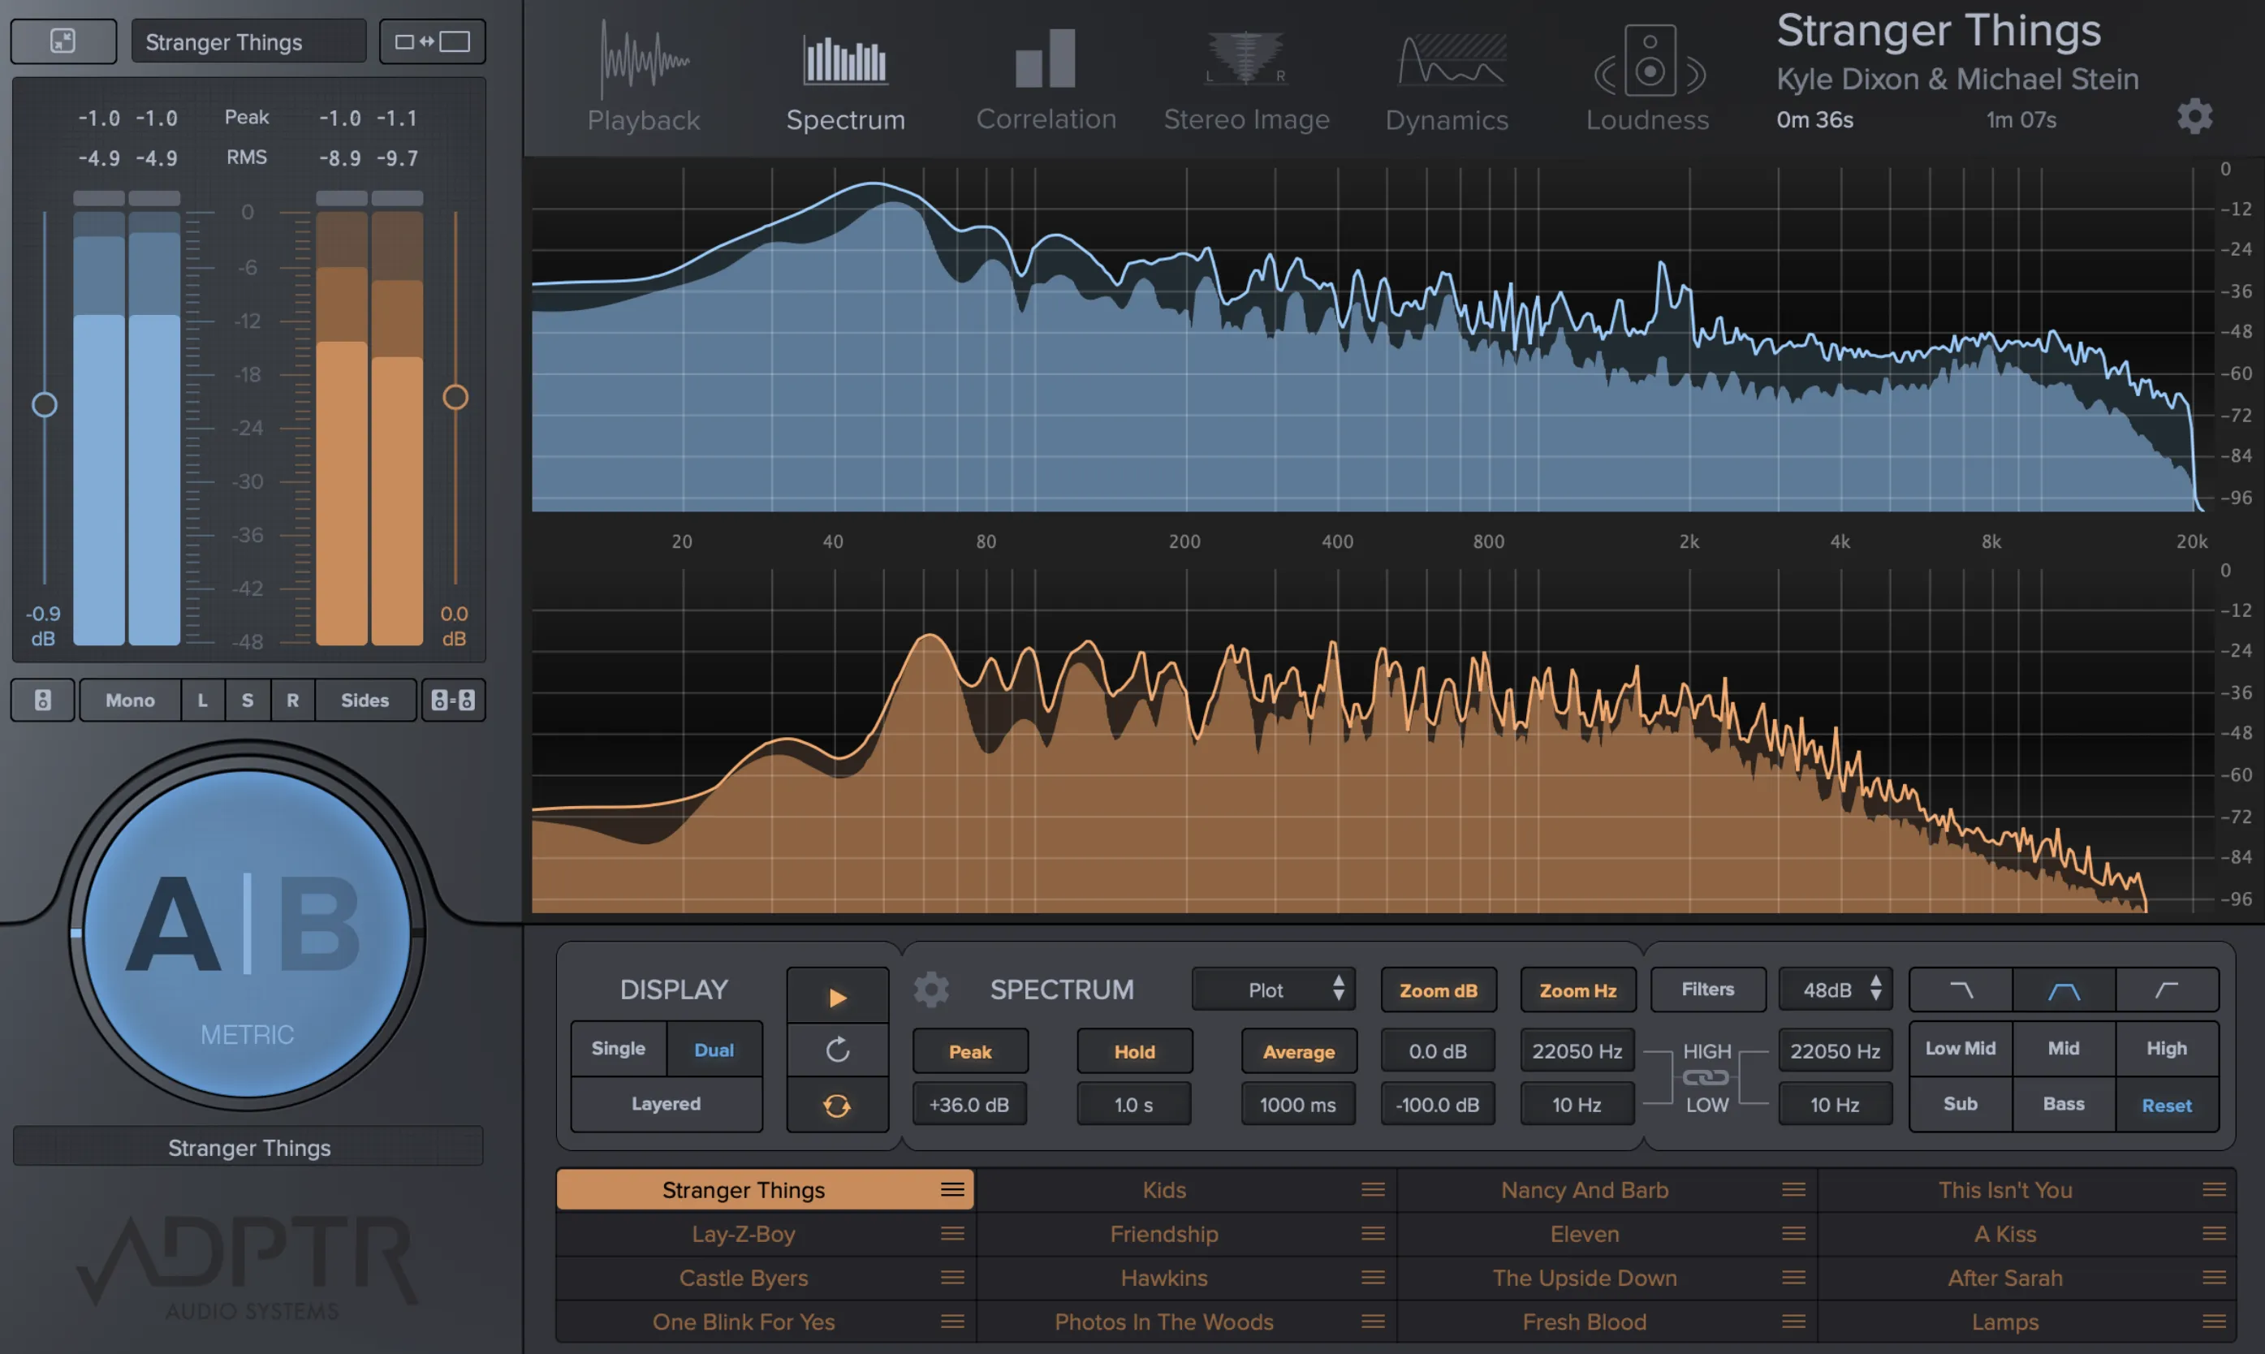The height and width of the screenshot is (1354, 2265).
Task: Open menu for Eleven track
Action: coord(1793,1234)
